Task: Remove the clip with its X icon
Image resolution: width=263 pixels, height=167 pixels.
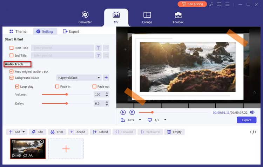Action: (x=42, y=142)
